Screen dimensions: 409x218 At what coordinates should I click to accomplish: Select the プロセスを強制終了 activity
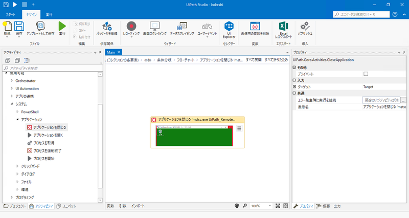(x=44, y=150)
